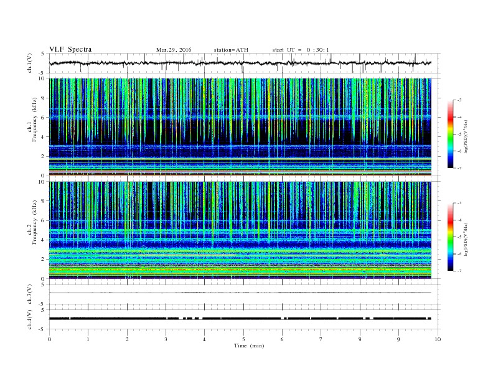Click the ch.4 thick black voltage trace
Image resolution: width=493 pixels, height=381 pixels.
point(240,319)
